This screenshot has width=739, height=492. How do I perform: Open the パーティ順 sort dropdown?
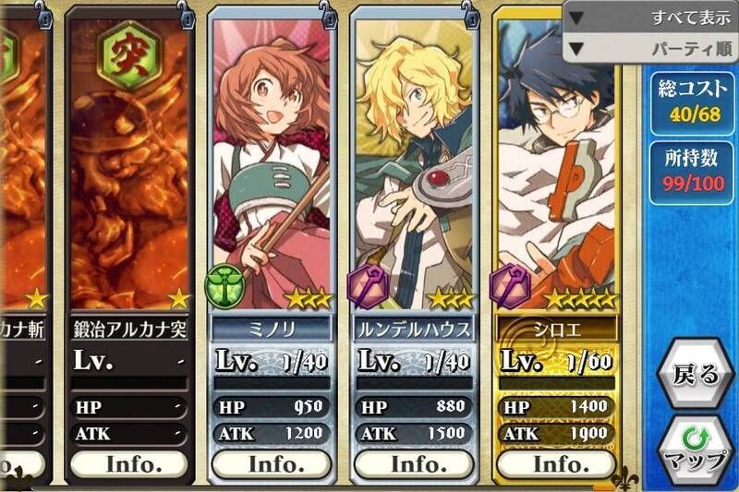[x=650, y=48]
